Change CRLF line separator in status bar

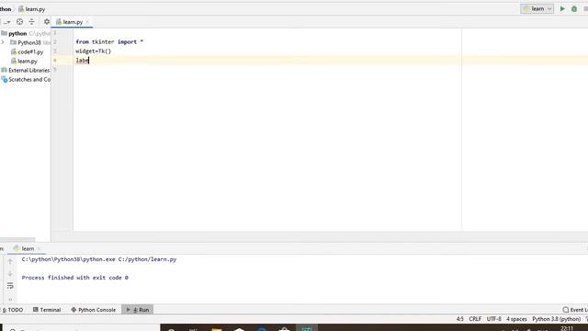tap(475, 319)
